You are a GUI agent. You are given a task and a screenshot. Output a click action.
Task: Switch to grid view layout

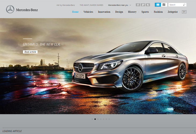pyautogui.click(x=164, y=5)
